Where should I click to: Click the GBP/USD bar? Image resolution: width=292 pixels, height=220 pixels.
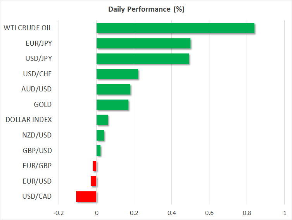point(98,151)
